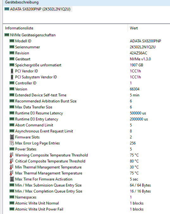Click the 1907 GB value
This screenshot has height=214, width=170.
coord(137,65)
